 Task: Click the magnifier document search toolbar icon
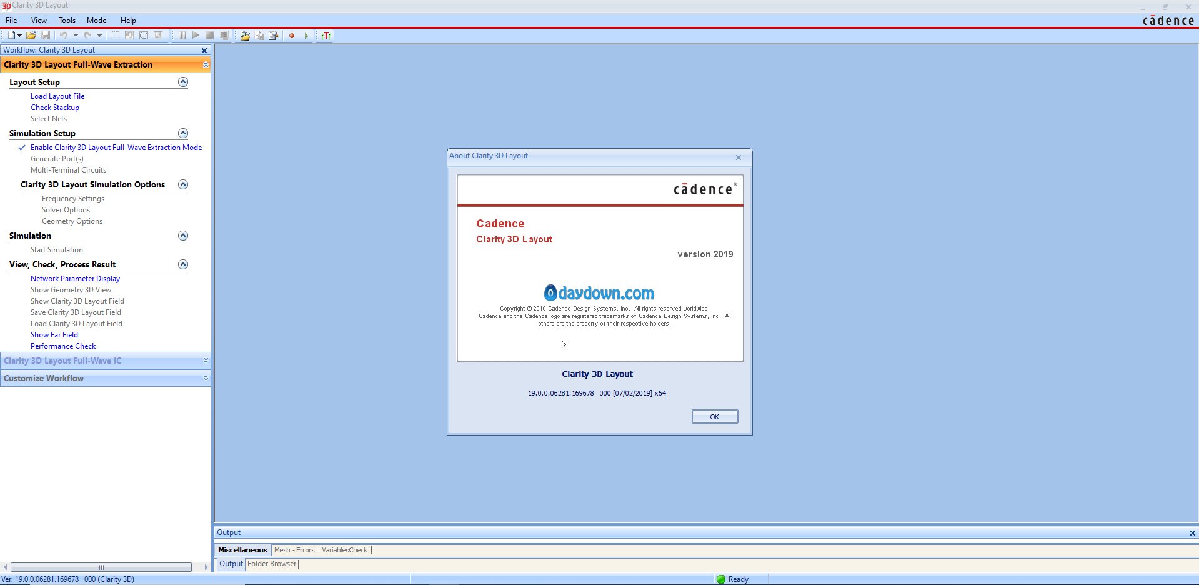[274, 36]
